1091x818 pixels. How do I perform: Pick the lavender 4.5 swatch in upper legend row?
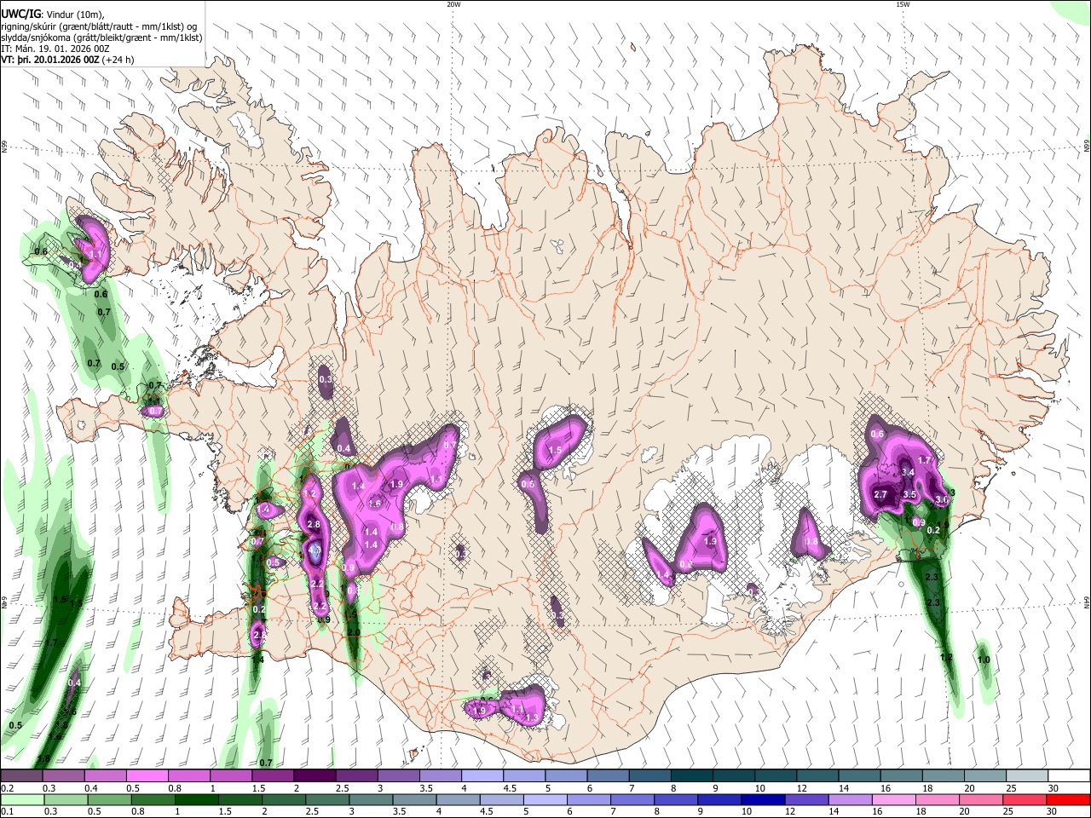(523, 775)
